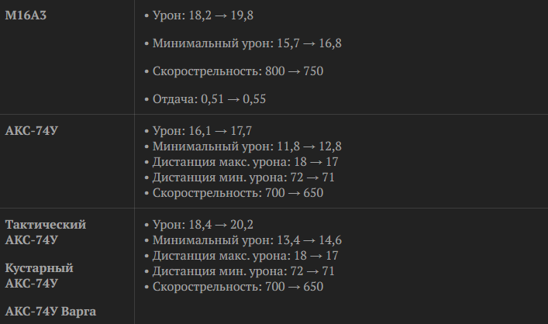Viewport: 548px width, 324px height.
Task: Click the АКС-74У row header
Action: tap(31, 131)
